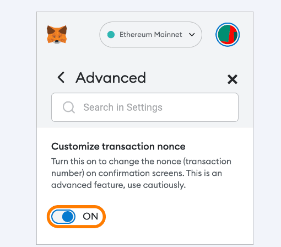Toggle the orange-highlighted nonce control
Image resolution: width=281 pixels, height=247 pixels.
point(76,217)
